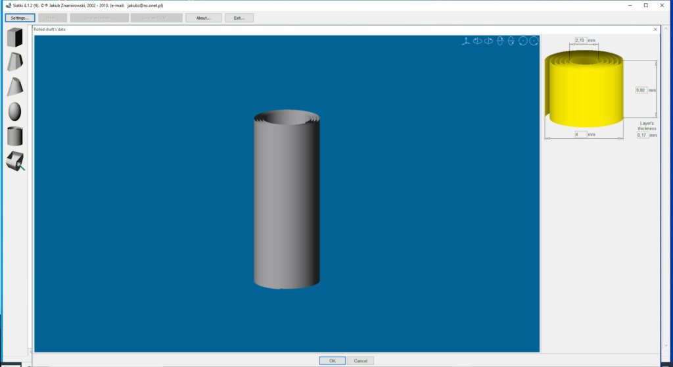Edit the 2,70 mm inner diameter field
This screenshot has height=367, width=673.
click(580, 40)
